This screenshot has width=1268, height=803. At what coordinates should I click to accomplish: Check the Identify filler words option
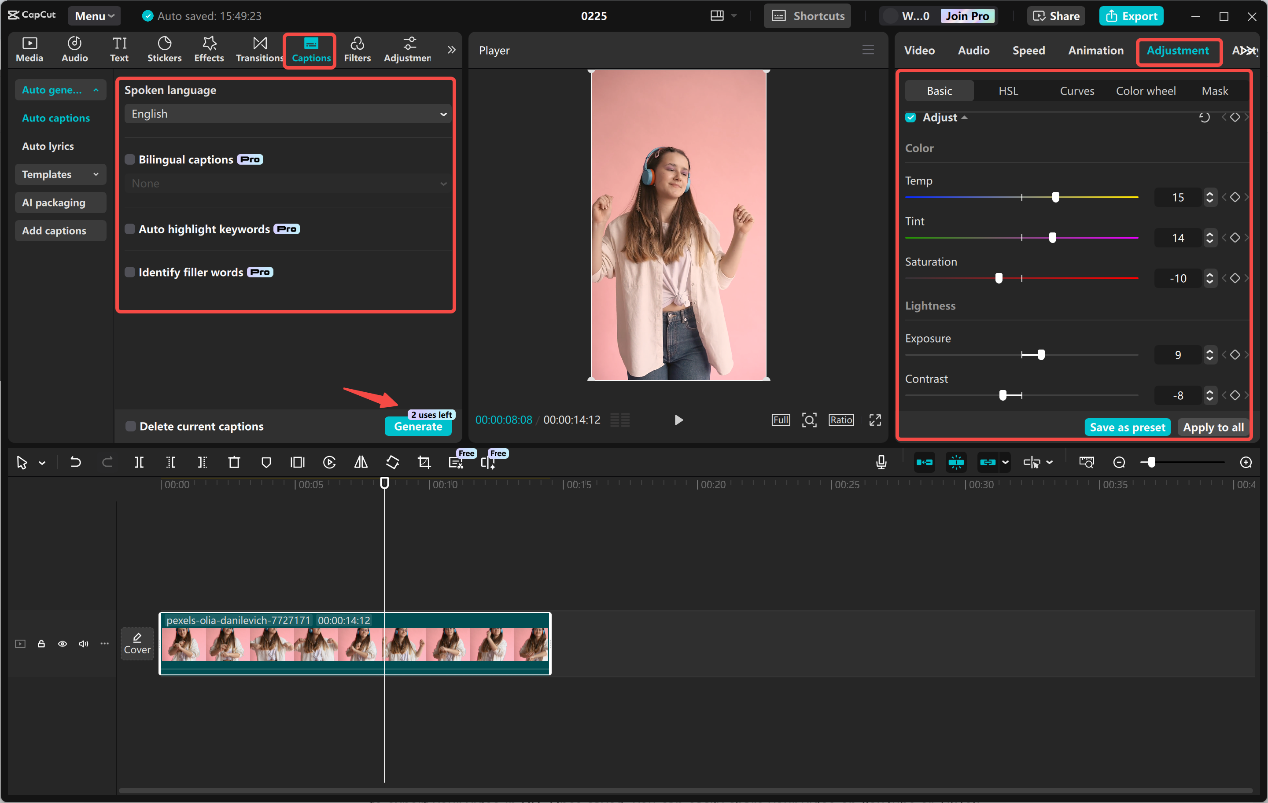click(129, 272)
